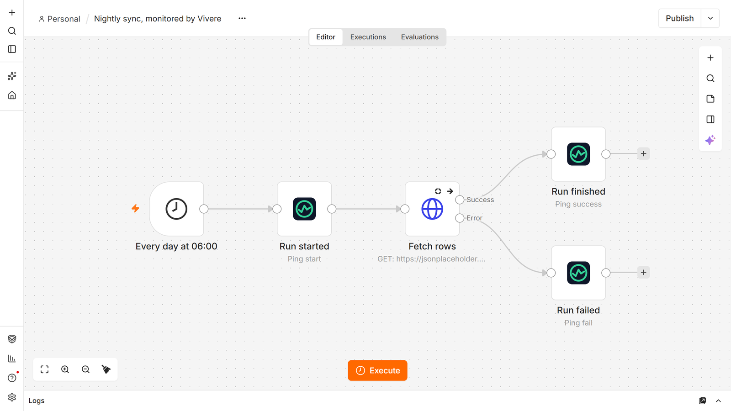The width and height of the screenshot is (731, 411).
Task: Select the 'Run started' Vivere node
Action: [x=304, y=209]
